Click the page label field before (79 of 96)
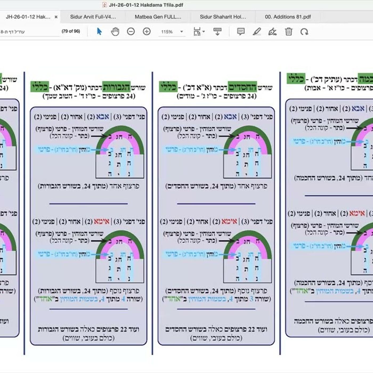 [29, 32]
